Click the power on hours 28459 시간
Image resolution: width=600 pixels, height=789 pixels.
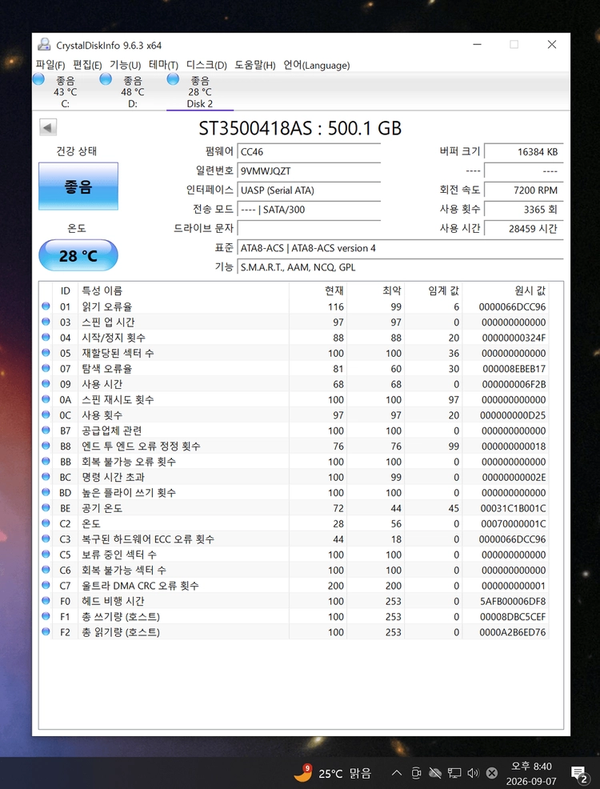523,228
